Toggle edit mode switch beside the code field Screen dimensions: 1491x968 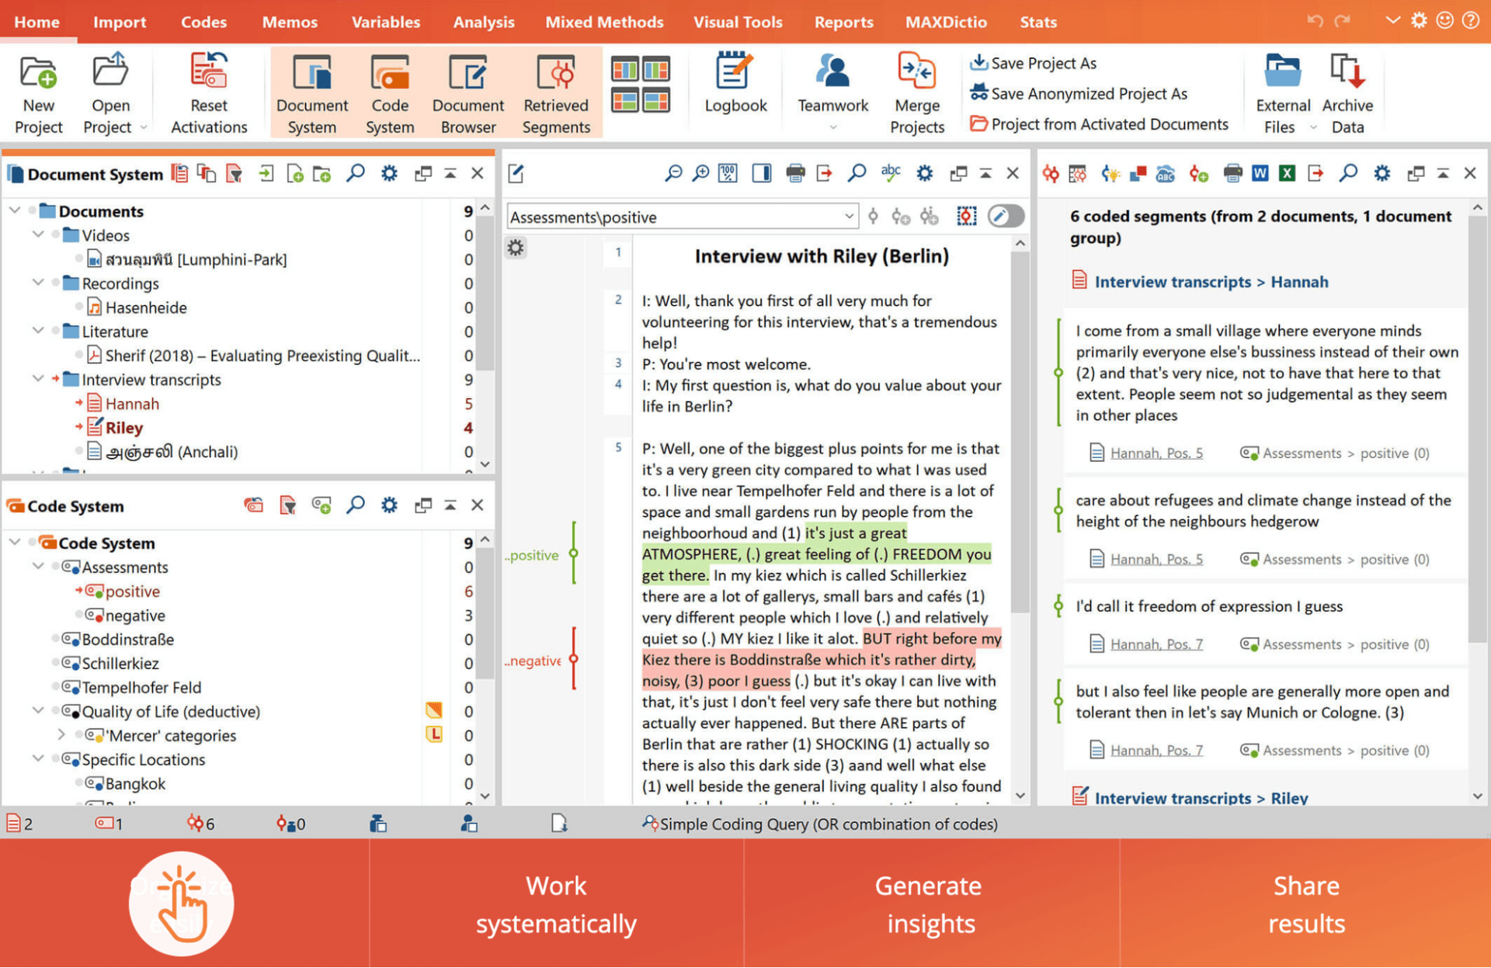click(x=1006, y=217)
